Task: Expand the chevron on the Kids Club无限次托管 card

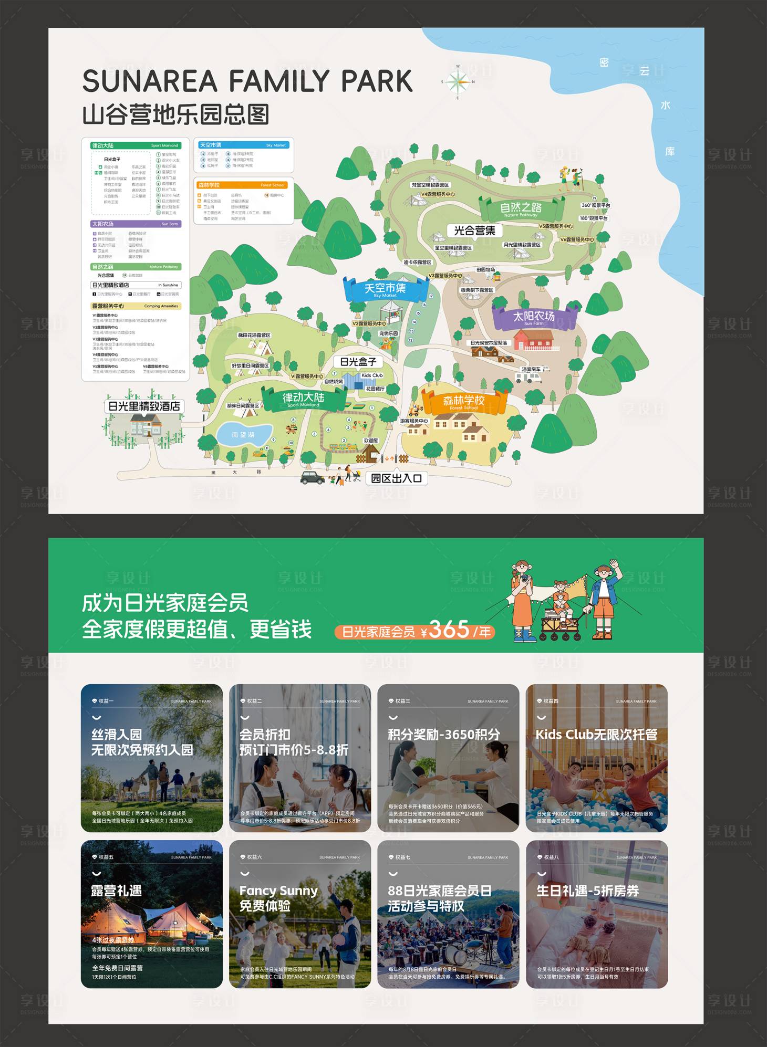Action: (541, 718)
